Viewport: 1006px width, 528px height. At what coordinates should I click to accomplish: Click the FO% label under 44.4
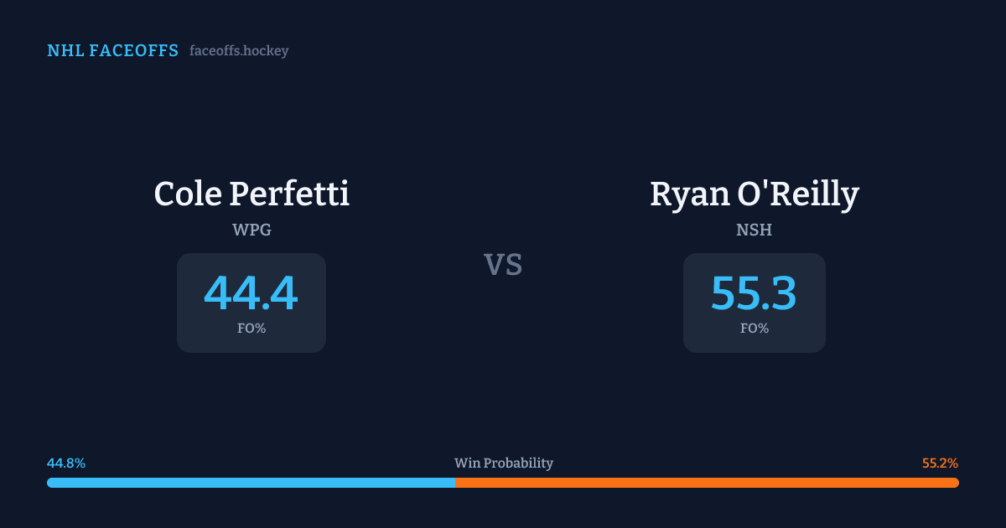coord(251,329)
